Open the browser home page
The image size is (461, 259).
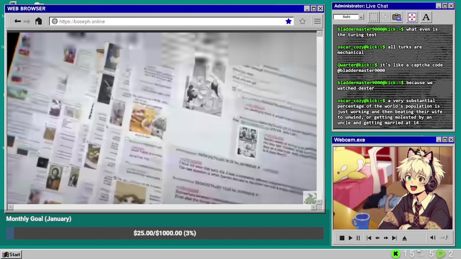[39, 21]
